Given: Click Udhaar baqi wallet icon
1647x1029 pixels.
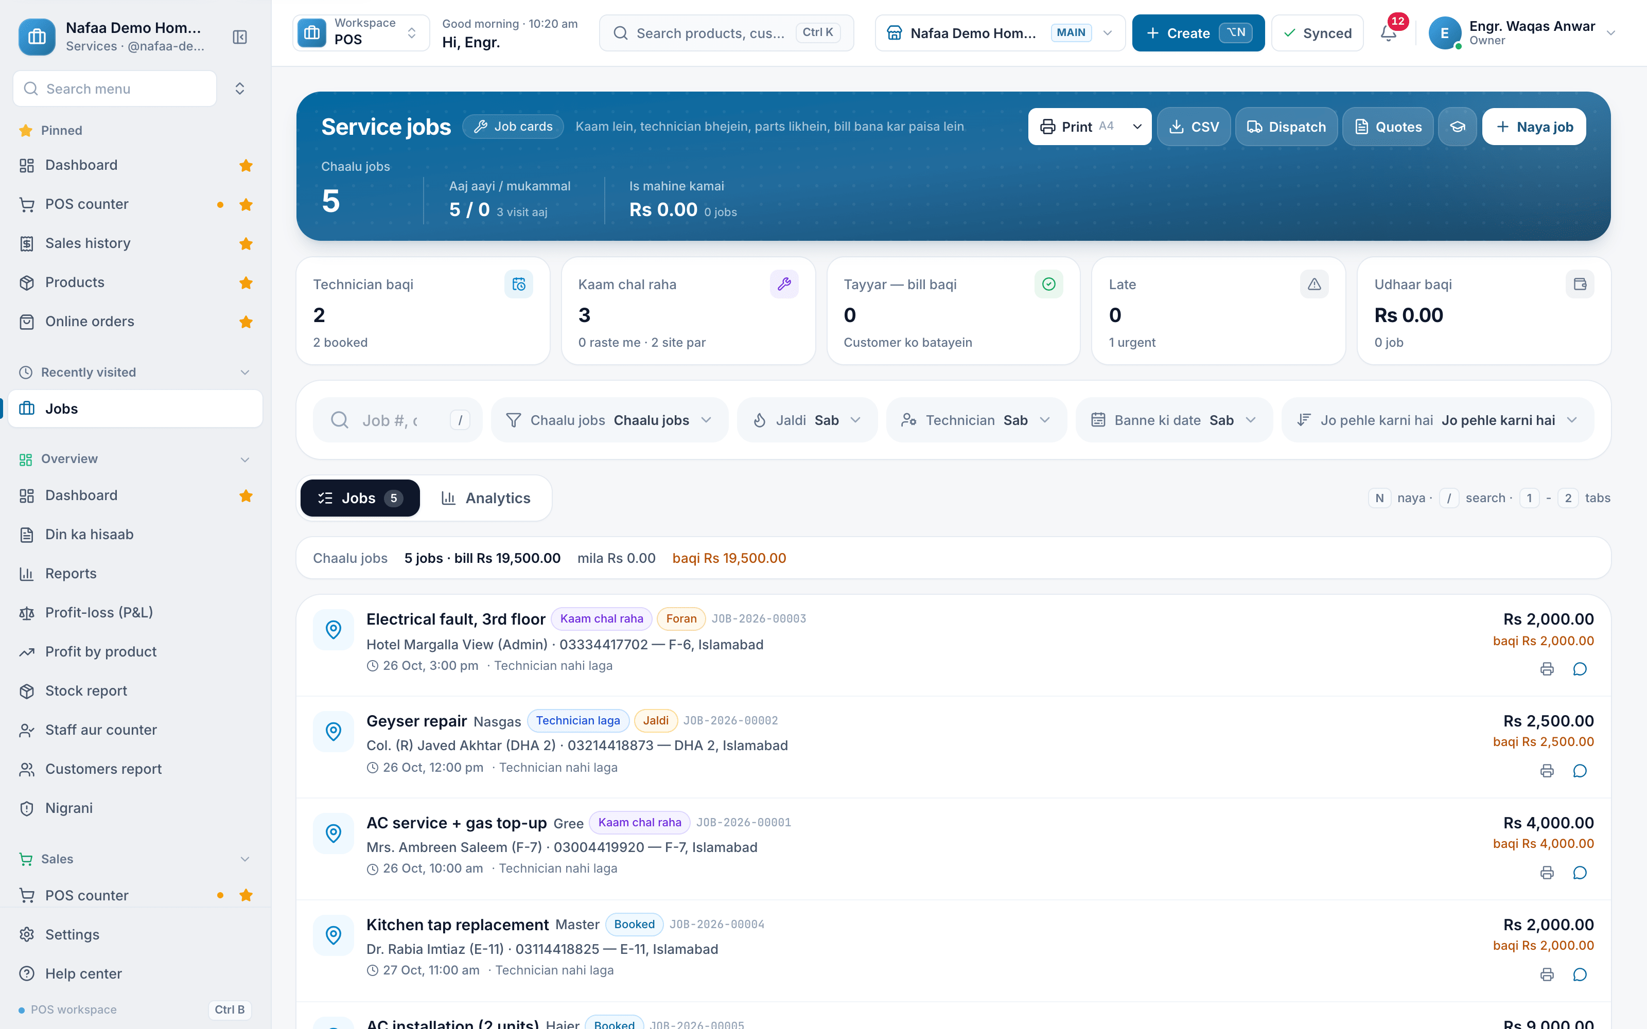Looking at the screenshot, I should (x=1580, y=284).
